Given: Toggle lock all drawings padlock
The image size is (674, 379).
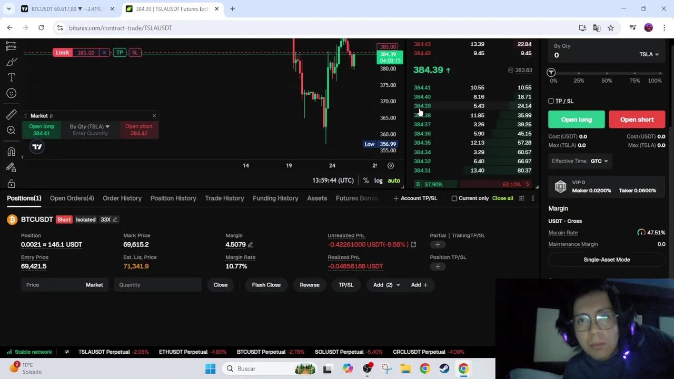Looking at the screenshot, I should click(11, 183).
